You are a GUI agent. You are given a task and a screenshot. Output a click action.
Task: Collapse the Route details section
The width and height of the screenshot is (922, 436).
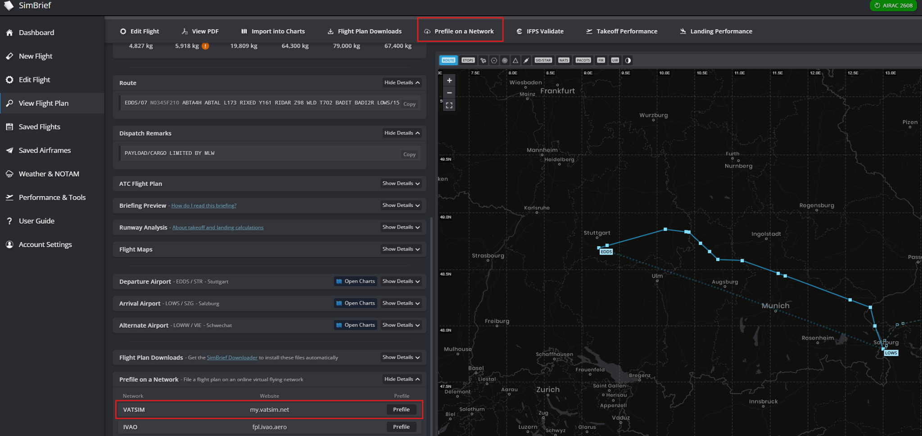pyautogui.click(x=402, y=83)
